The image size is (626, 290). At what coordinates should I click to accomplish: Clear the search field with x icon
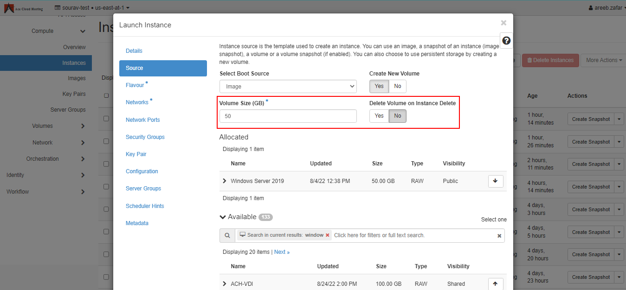(x=499, y=236)
